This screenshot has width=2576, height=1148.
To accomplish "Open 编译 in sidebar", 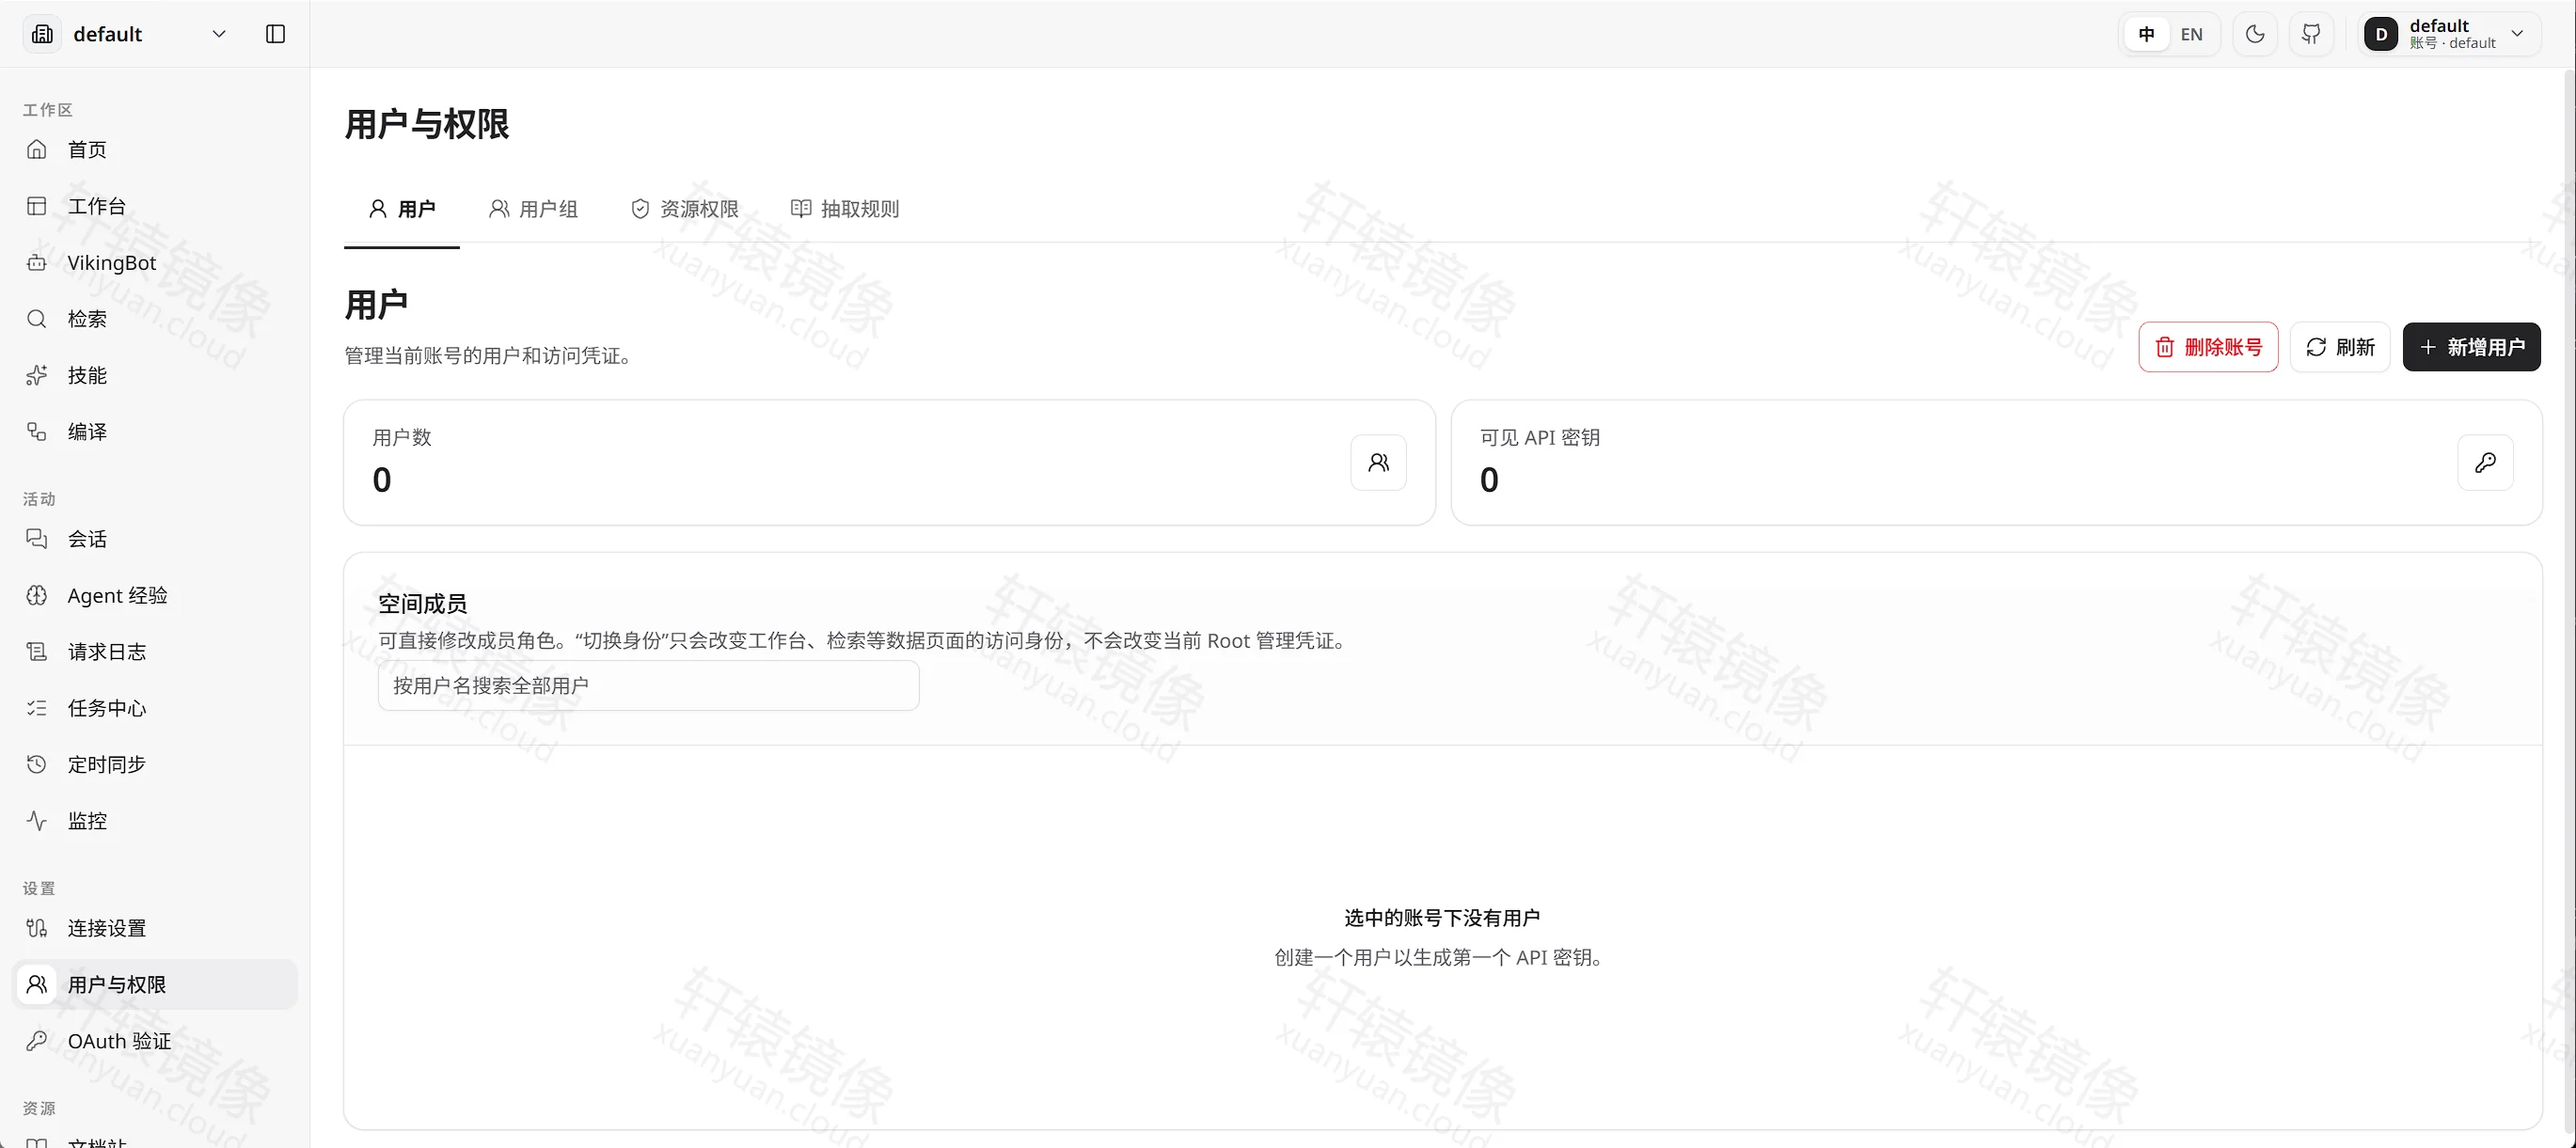I will click(x=155, y=432).
